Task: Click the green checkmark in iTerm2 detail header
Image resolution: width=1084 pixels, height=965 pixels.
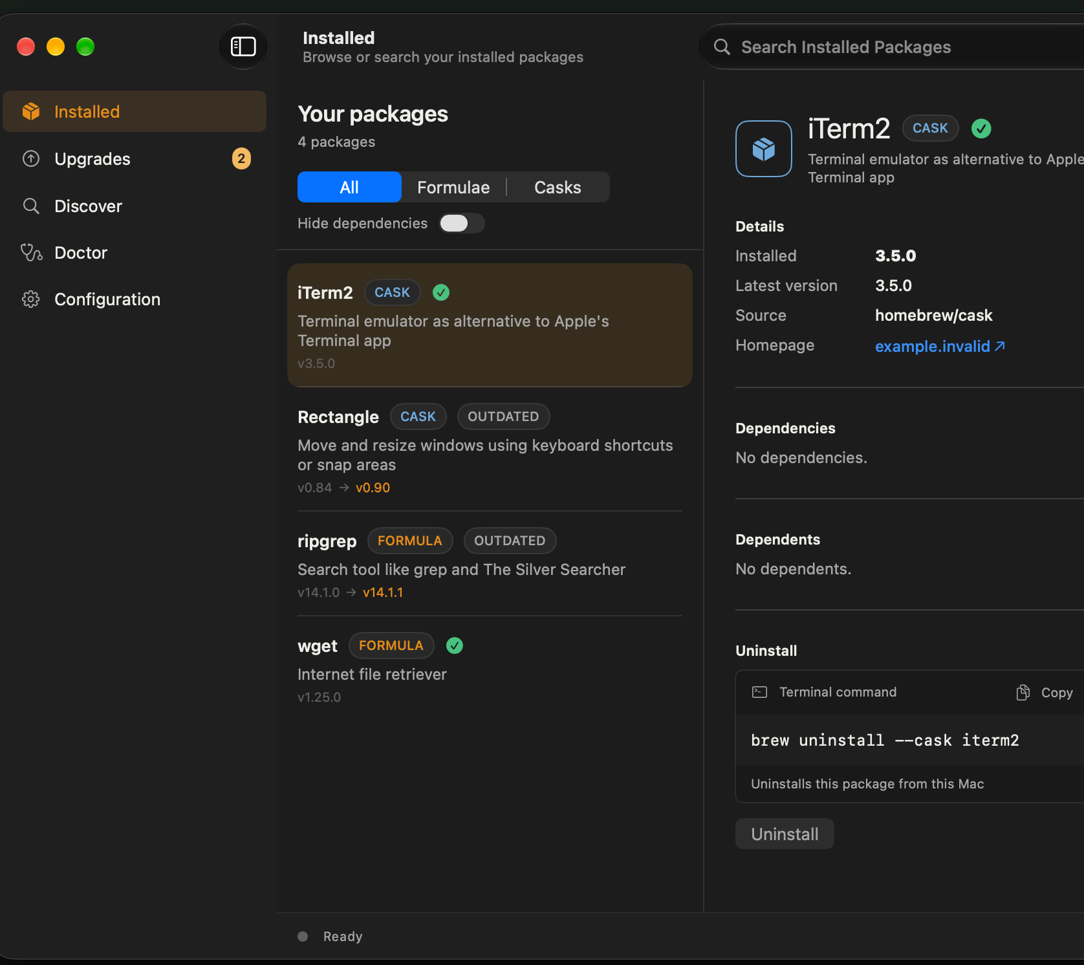Action: (981, 129)
